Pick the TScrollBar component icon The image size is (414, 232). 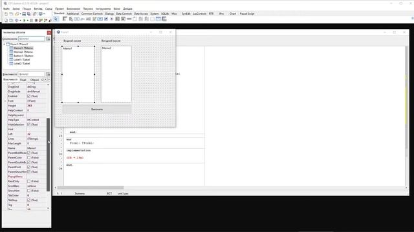tap(129, 19)
